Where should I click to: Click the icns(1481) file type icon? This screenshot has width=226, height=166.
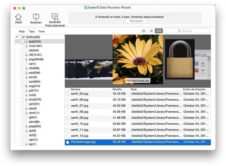point(26,46)
